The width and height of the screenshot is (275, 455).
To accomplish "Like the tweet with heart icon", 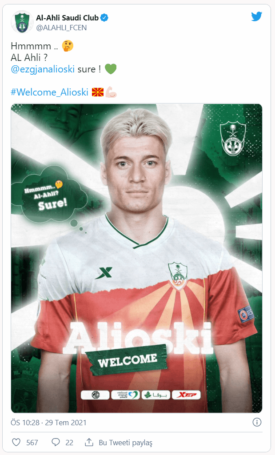I will (x=16, y=442).
